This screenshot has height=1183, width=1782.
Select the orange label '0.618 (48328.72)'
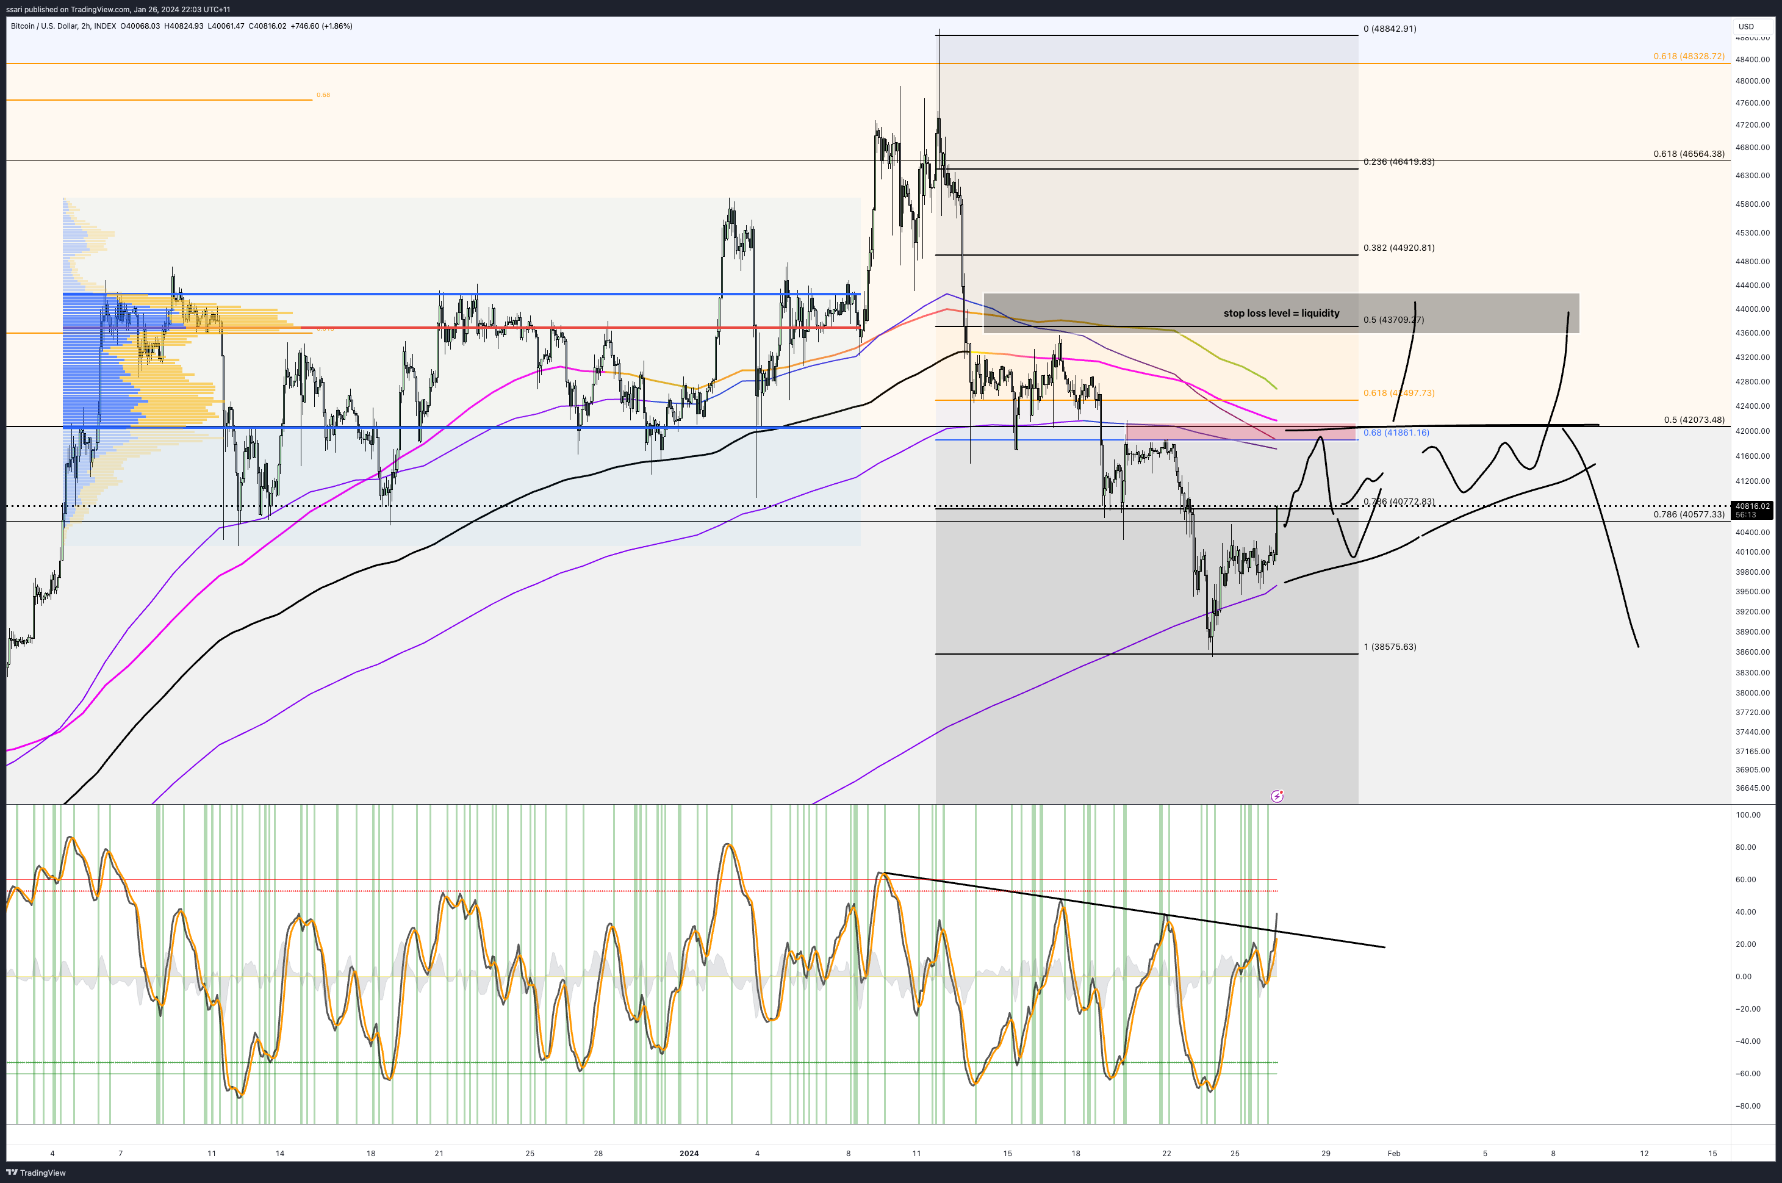click(1689, 56)
